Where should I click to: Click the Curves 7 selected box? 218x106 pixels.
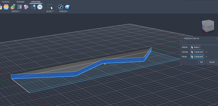[x=197, y=52]
